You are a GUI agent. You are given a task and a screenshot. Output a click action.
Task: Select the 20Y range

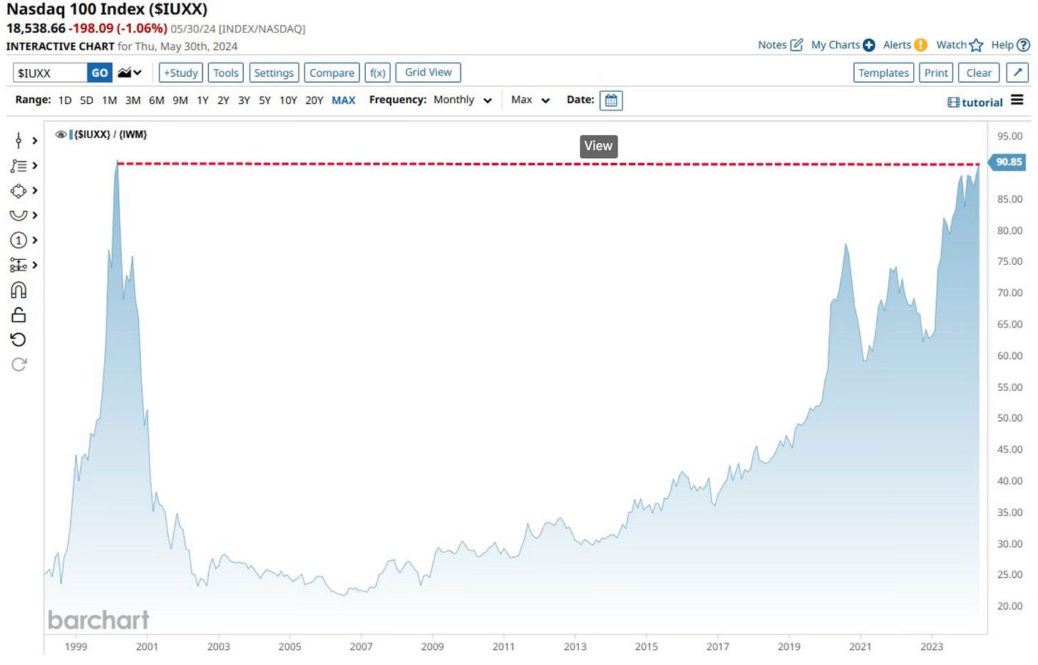[314, 100]
